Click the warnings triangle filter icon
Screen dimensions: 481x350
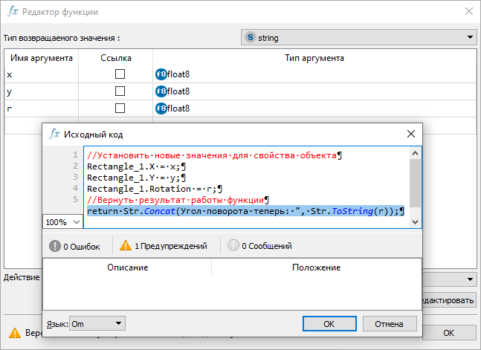pos(125,246)
